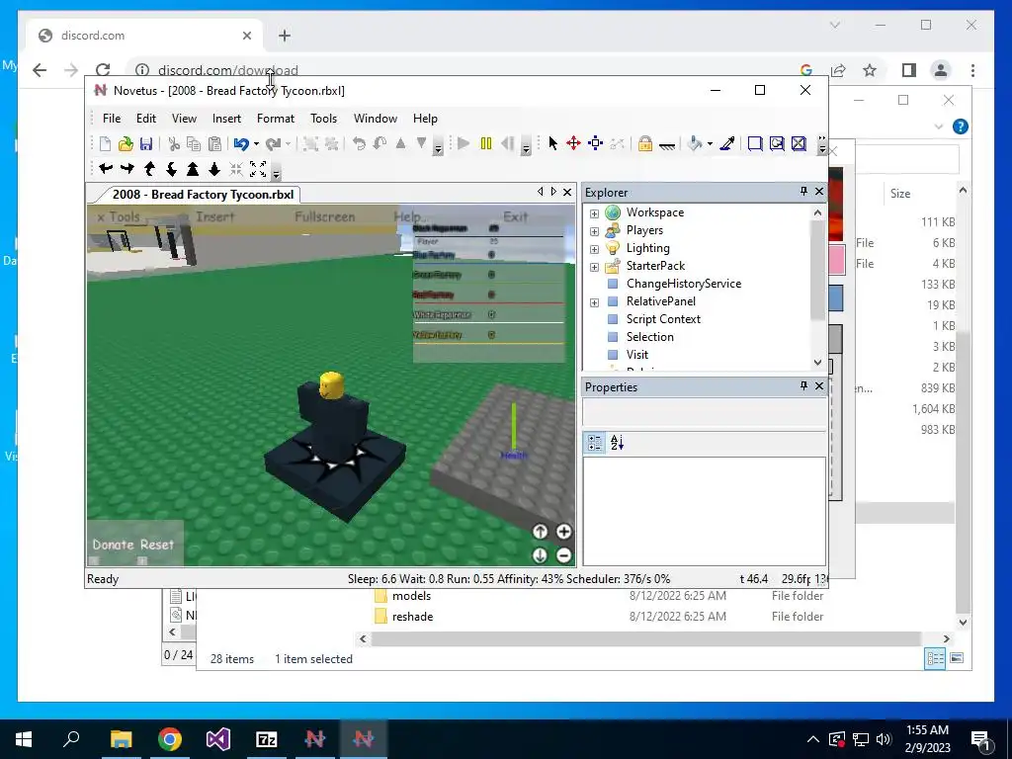Click in-game Tools button
This screenshot has height=759, width=1012.
(119, 216)
